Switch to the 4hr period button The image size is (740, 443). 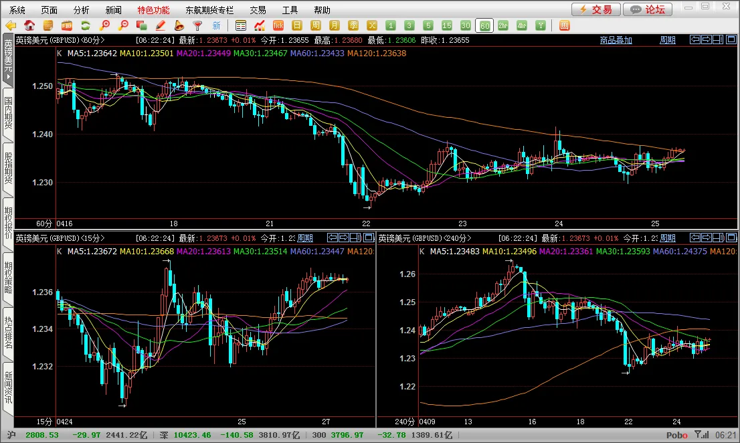(x=521, y=25)
